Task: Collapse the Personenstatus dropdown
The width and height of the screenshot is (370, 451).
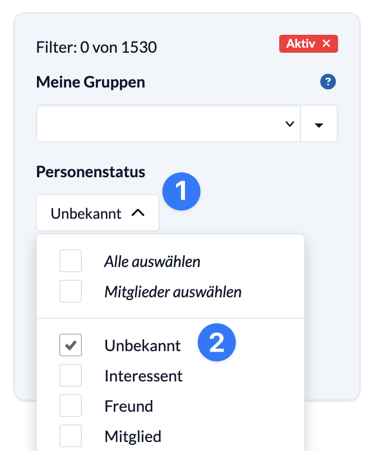Action: tap(98, 213)
